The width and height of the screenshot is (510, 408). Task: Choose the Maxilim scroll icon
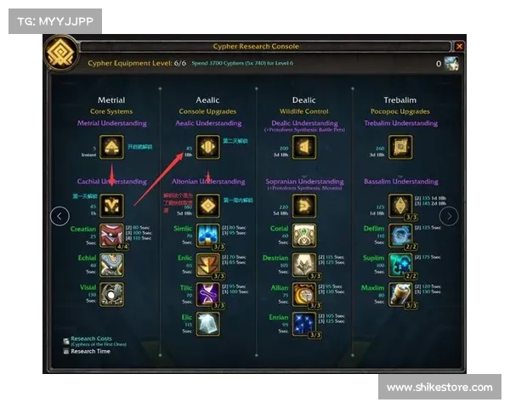click(400, 294)
